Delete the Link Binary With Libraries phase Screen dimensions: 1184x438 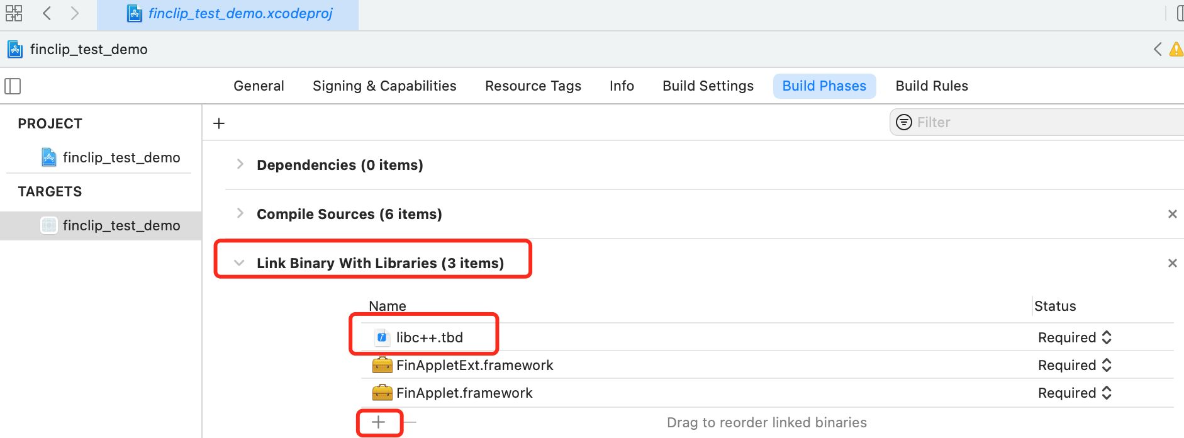pos(1172,263)
